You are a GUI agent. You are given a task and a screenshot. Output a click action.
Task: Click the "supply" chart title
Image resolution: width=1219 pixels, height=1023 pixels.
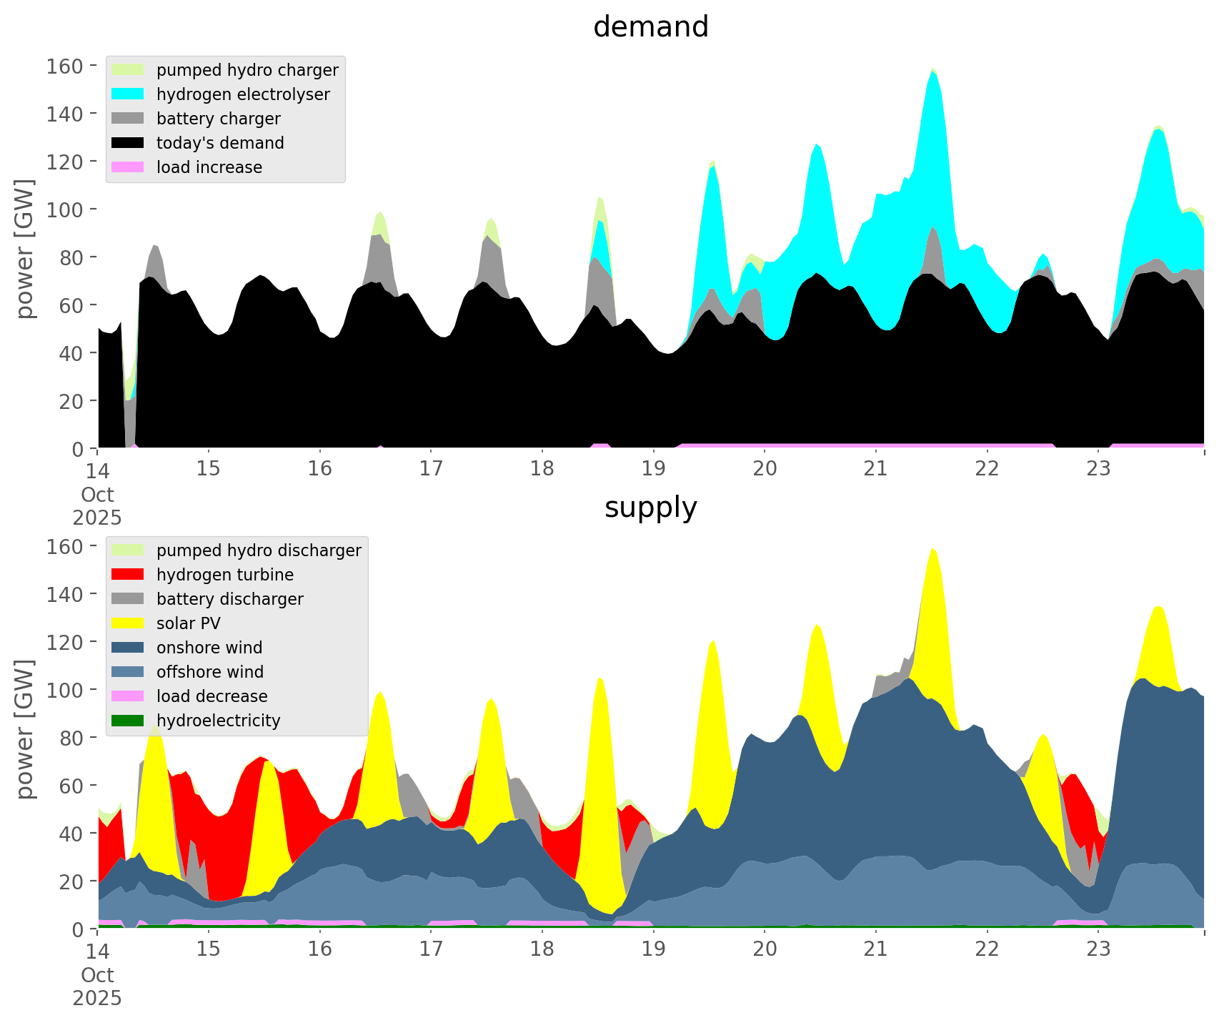tap(650, 508)
